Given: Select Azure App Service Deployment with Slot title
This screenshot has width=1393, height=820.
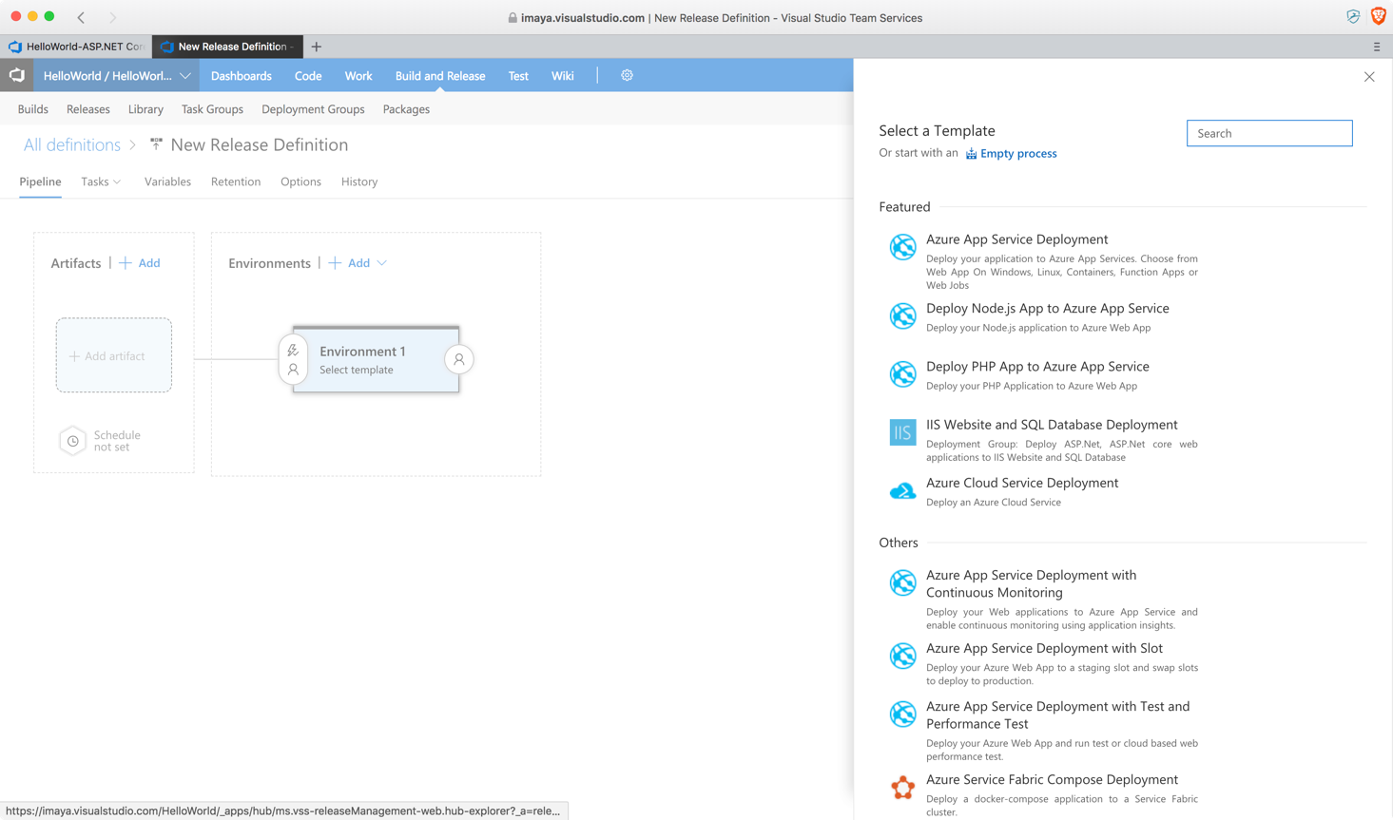Looking at the screenshot, I should point(1044,648).
